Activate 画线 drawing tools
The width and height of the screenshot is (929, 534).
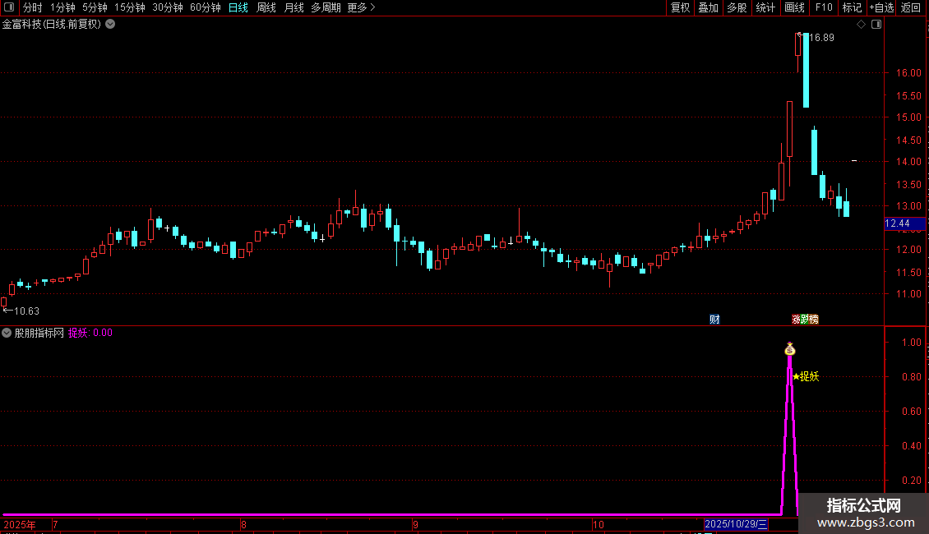[x=794, y=7]
